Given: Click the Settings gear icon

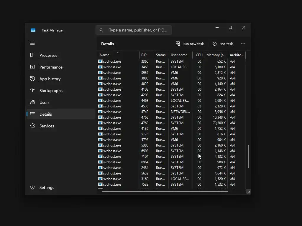Looking at the screenshot, I should 32,187.
